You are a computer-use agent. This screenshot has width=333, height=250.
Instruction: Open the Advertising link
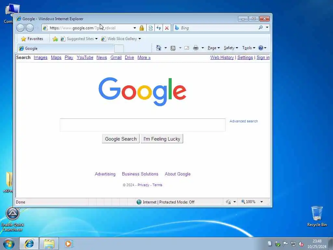pyautogui.click(x=105, y=174)
